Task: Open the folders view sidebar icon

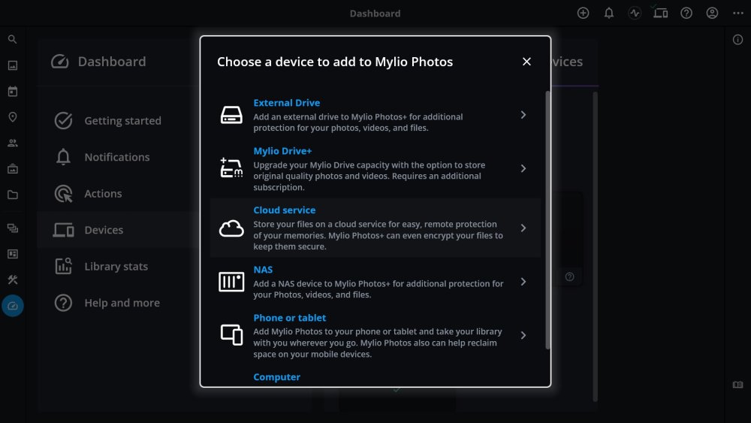Action: pos(13,195)
